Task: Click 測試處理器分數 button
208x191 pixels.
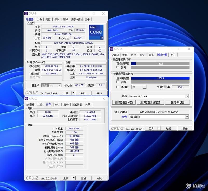Action: point(124,102)
